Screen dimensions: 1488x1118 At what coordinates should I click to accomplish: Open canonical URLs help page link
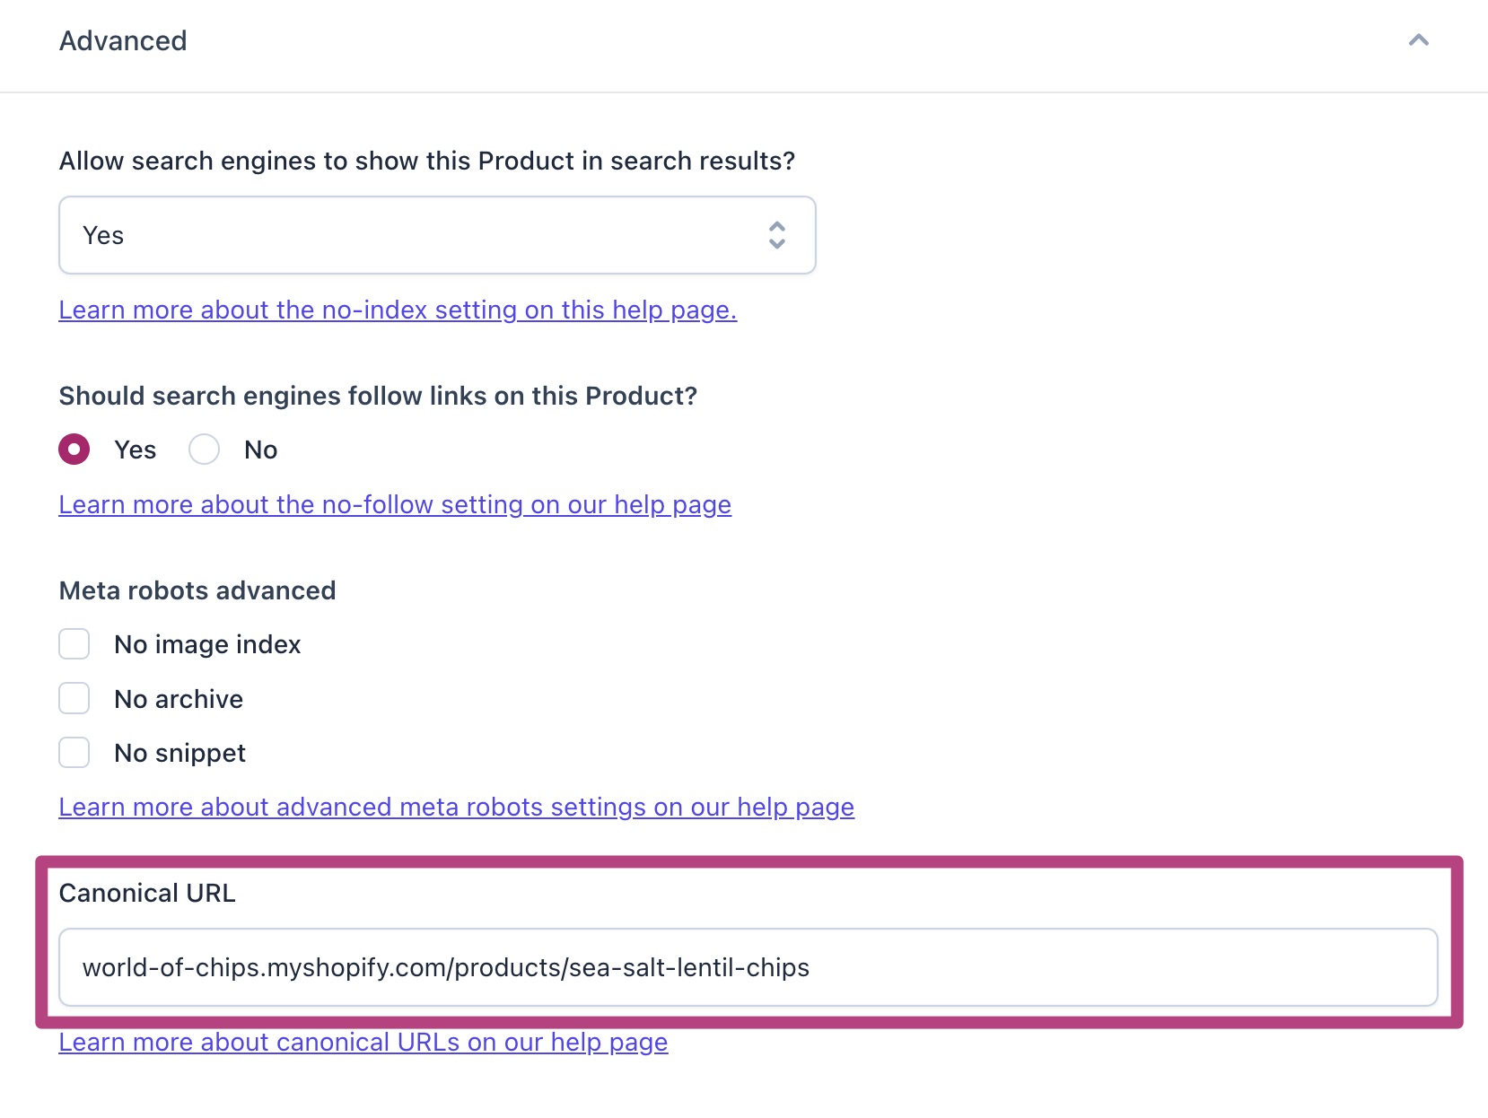tap(363, 1042)
